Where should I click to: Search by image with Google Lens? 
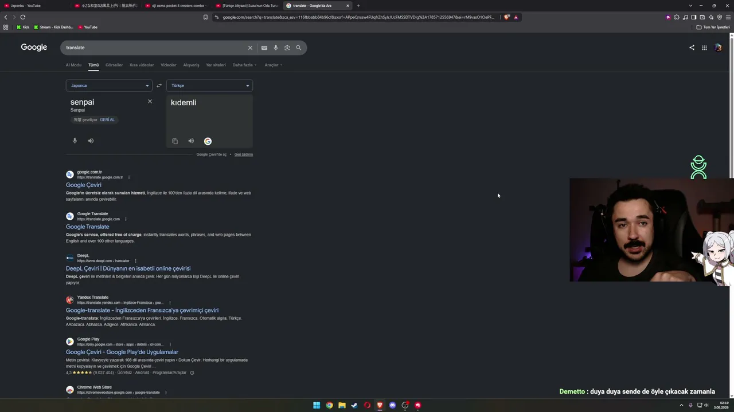click(287, 47)
